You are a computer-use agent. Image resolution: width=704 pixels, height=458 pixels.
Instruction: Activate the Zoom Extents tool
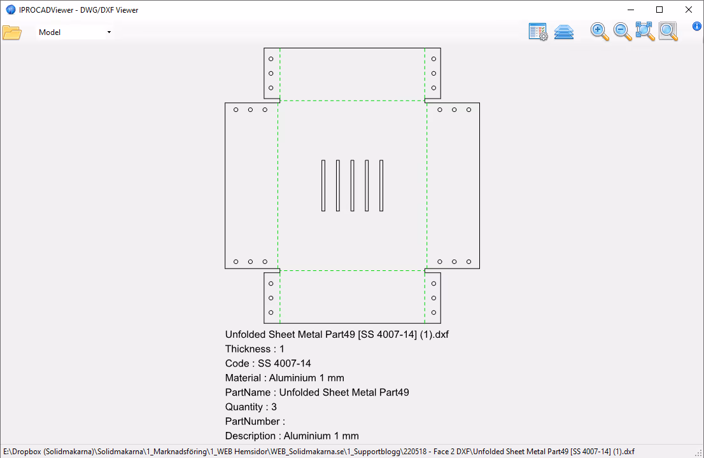[645, 31]
